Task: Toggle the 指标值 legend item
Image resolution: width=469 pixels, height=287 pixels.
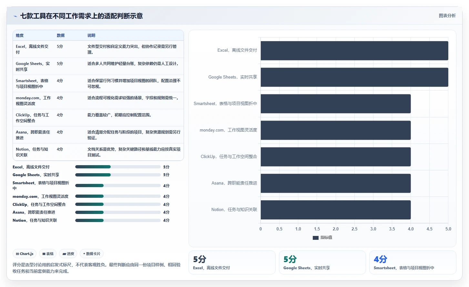Action: click(x=322, y=238)
